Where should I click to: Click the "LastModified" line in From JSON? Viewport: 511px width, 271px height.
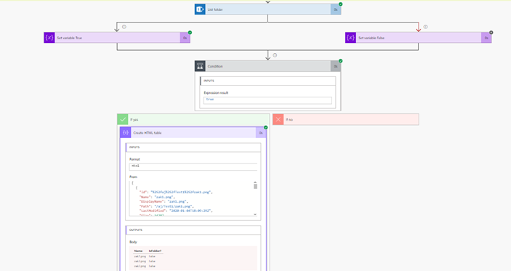coord(176,211)
